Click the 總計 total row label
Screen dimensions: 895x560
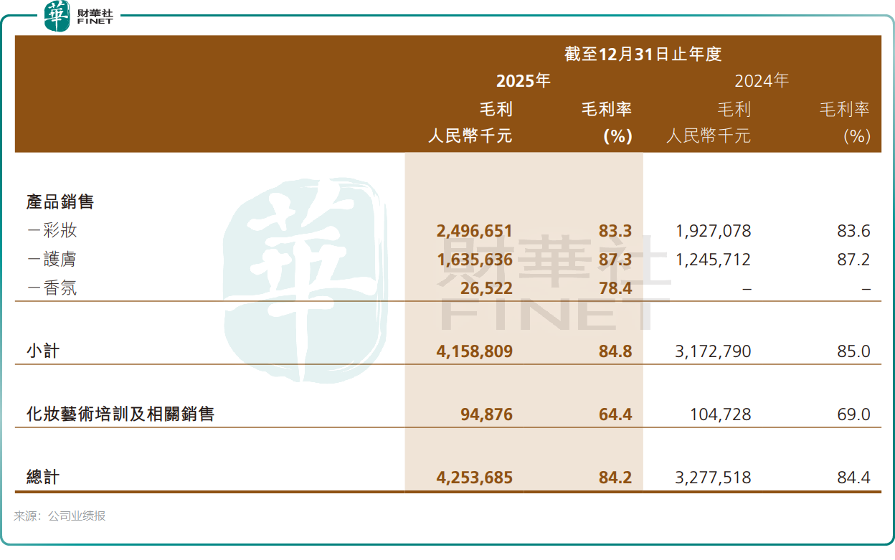click(42, 477)
